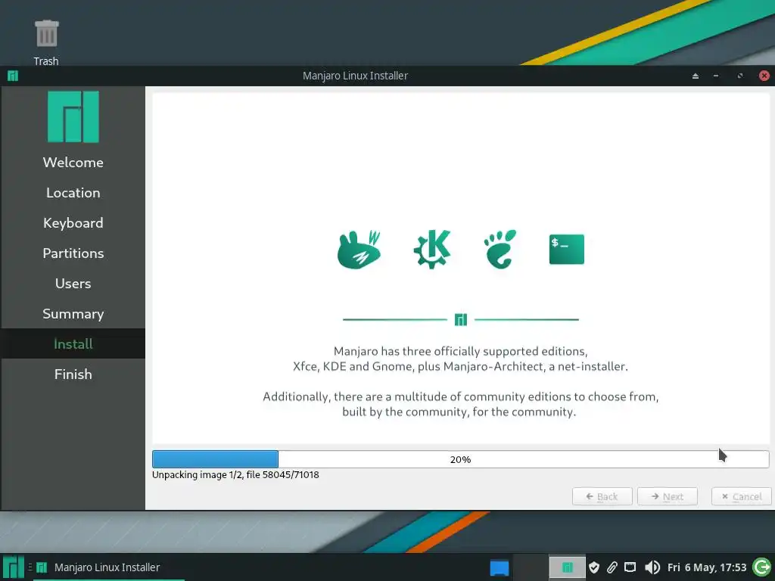Click the KDE gear logo icon
The height and width of the screenshot is (581, 775).
pos(432,249)
